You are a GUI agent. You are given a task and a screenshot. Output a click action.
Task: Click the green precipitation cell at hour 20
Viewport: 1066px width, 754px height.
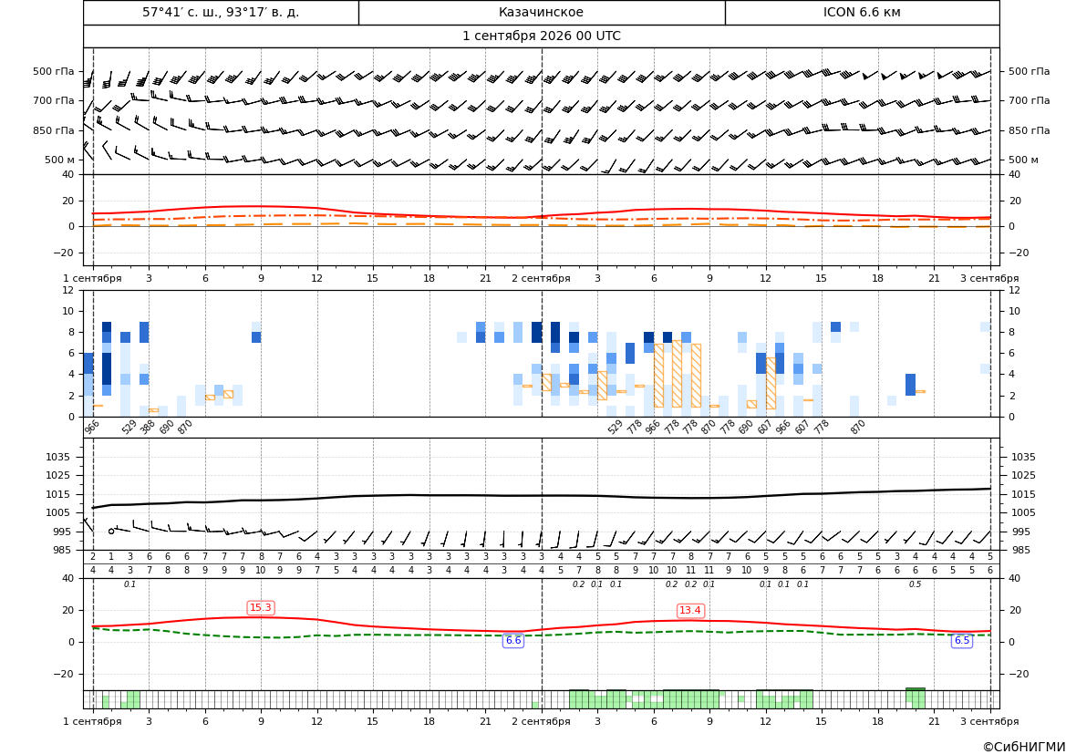pos(915,699)
